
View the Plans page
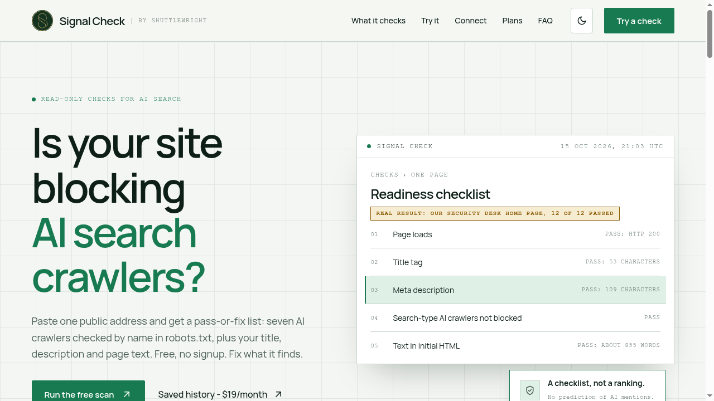click(512, 21)
